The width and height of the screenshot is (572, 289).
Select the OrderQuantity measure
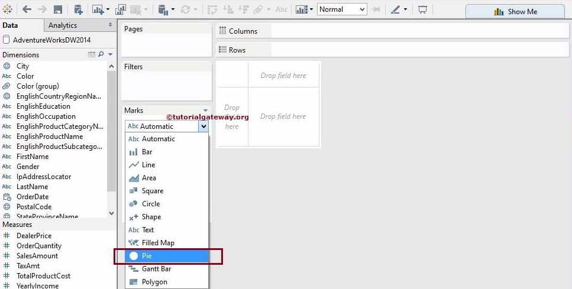[38, 246]
